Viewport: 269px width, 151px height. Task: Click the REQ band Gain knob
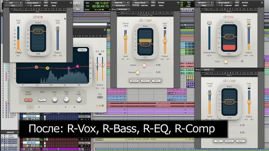coord(55,99)
